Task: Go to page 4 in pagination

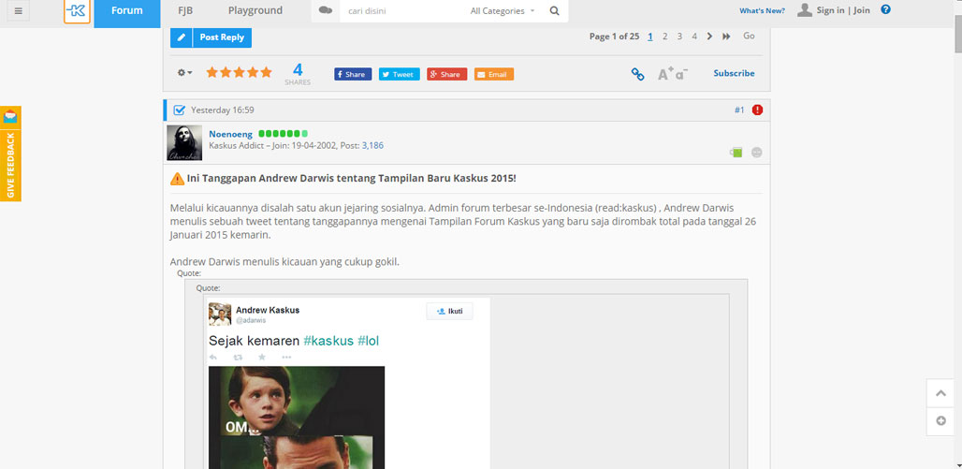Action: coord(694,37)
